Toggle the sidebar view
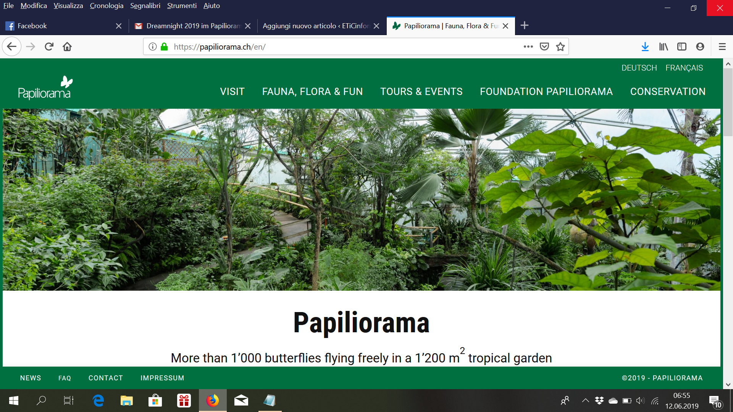733x412 pixels. coord(682,47)
